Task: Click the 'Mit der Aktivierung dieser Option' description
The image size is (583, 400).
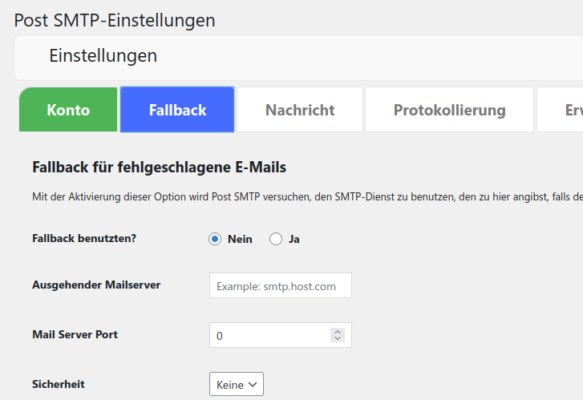Action: pos(307,196)
